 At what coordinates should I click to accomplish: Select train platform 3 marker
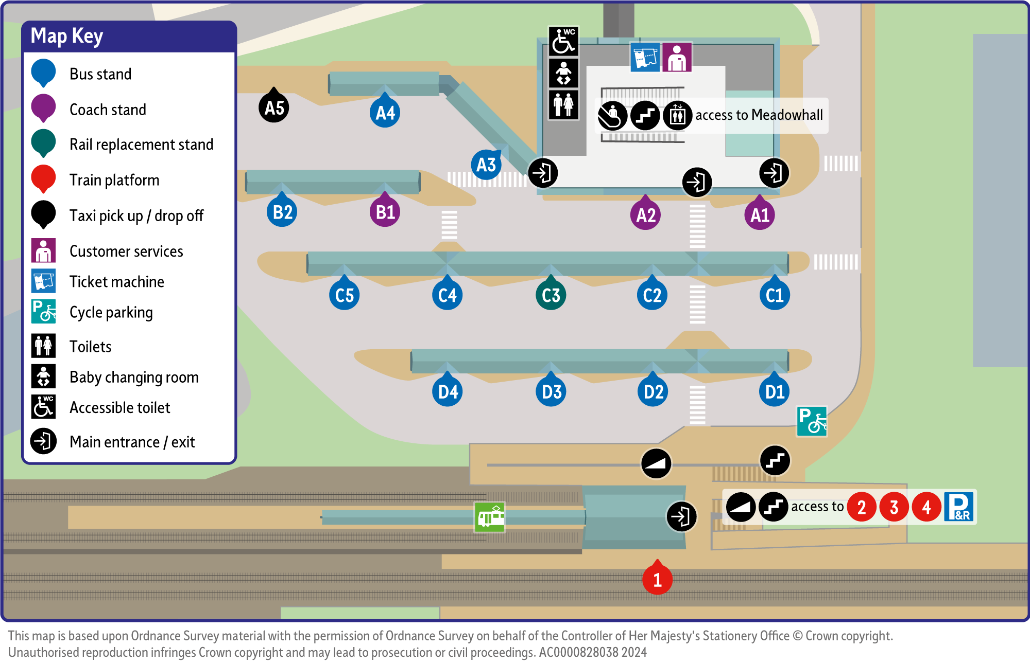tap(894, 507)
